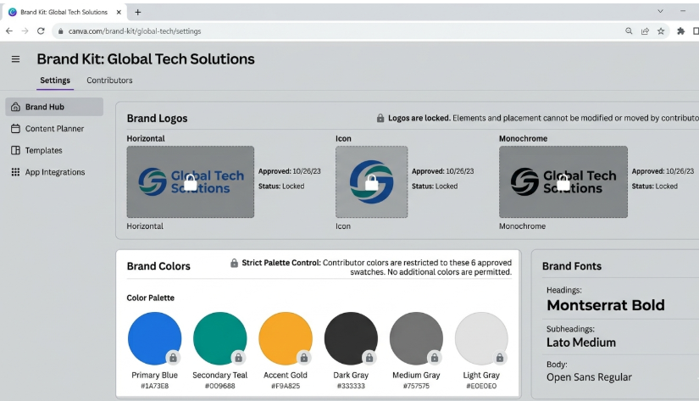Click the lock badge on Primary Blue swatch
This screenshot has width=699, height=401.
[173, 357]
